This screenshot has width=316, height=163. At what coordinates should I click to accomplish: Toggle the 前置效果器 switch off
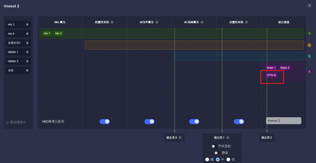tap(105, 122)
